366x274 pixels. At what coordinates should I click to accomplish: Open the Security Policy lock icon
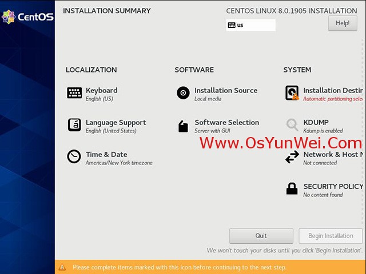coord(292,188)
